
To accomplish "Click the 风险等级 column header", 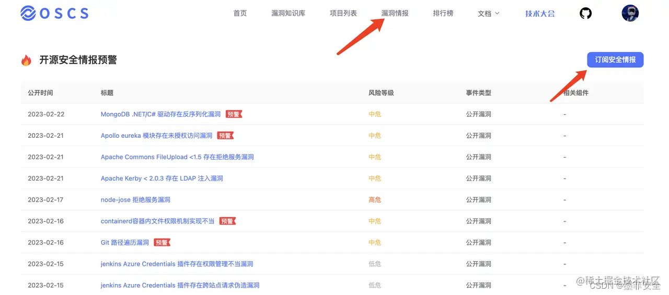I will [x=381, y=92].
